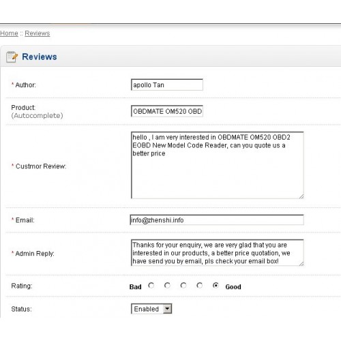Click the Enabled status select box
This screenshot has width=341, height=341.
click(151, 309)
